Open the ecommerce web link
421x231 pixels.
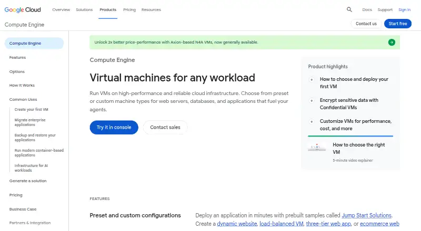click(379, 224)
